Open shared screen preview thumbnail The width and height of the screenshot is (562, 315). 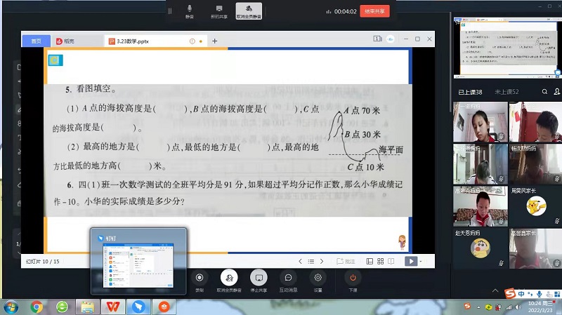[x=506, y=47]
